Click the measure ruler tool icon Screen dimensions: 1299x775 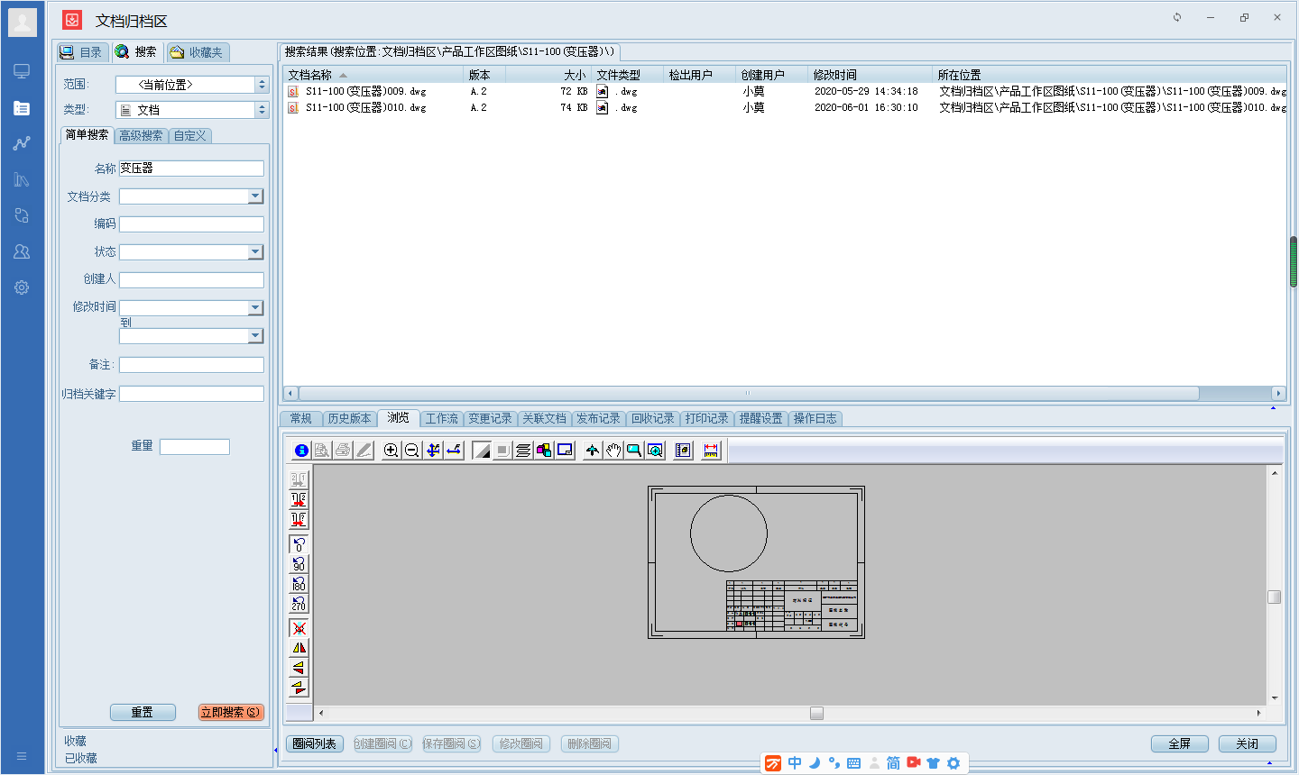coord(711,451)
